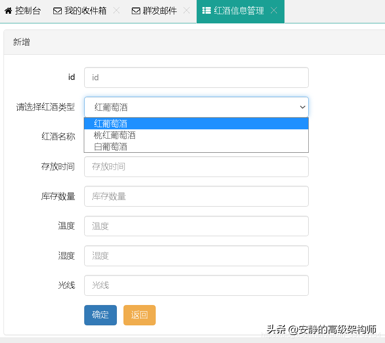Close the 我的收件箱 tab

(x=116, y=11)
